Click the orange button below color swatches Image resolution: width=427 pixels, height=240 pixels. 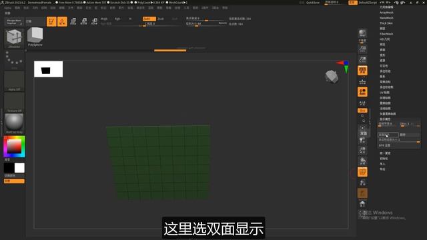14,181
